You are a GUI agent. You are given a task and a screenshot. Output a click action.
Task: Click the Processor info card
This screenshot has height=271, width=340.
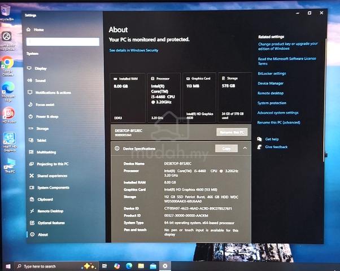[164, 98]
